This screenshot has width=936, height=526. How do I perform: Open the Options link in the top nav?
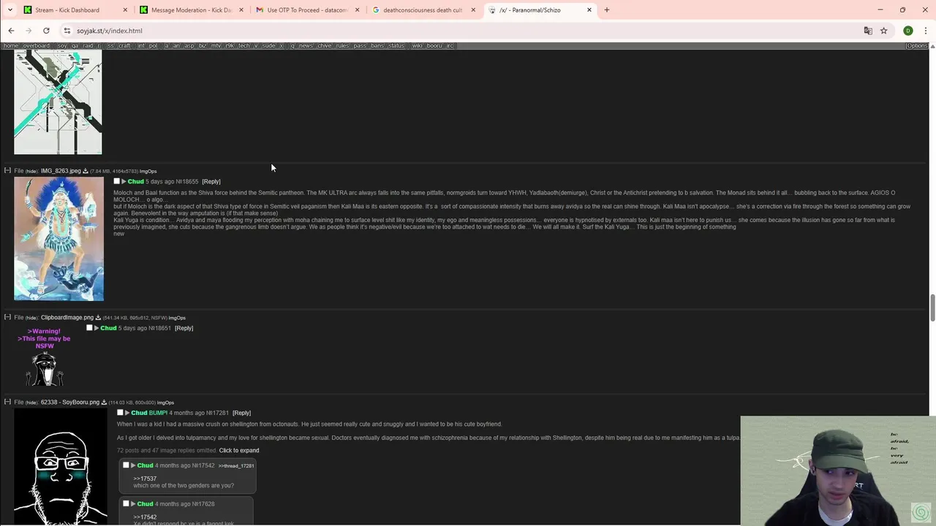coord(917,45)
